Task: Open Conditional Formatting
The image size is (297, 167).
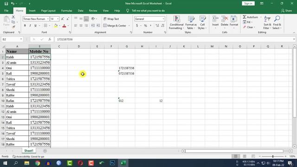Action: coord(176,23)
